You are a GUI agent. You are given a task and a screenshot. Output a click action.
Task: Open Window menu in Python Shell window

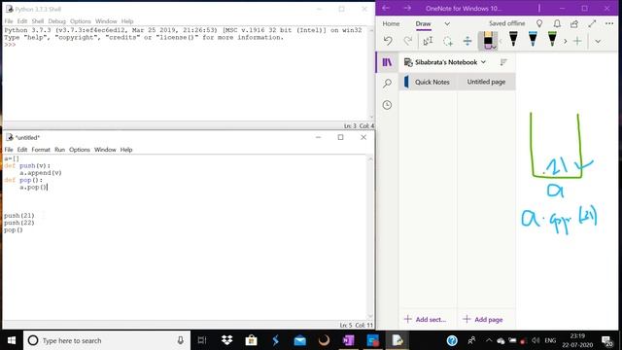click(x=106, y=21)
